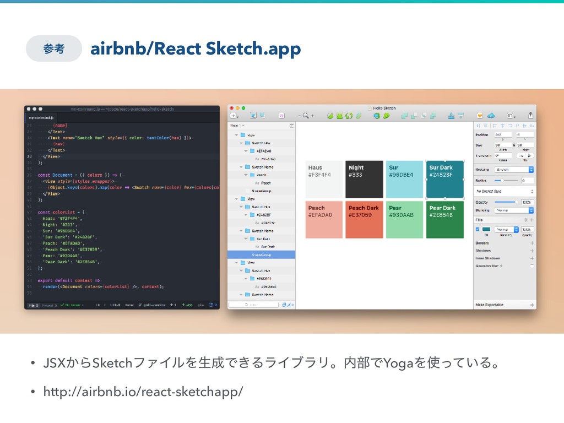The width and height of the screenshot is (564, 423).
Task: Open the layer Blending Normal dropdown
Action: point(514,210)
